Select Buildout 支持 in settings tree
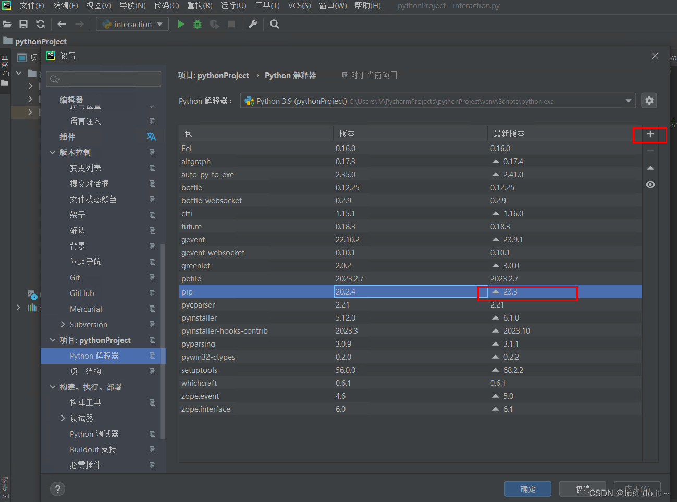The width and height of the screenshot is (677, 502). (93, 449)
